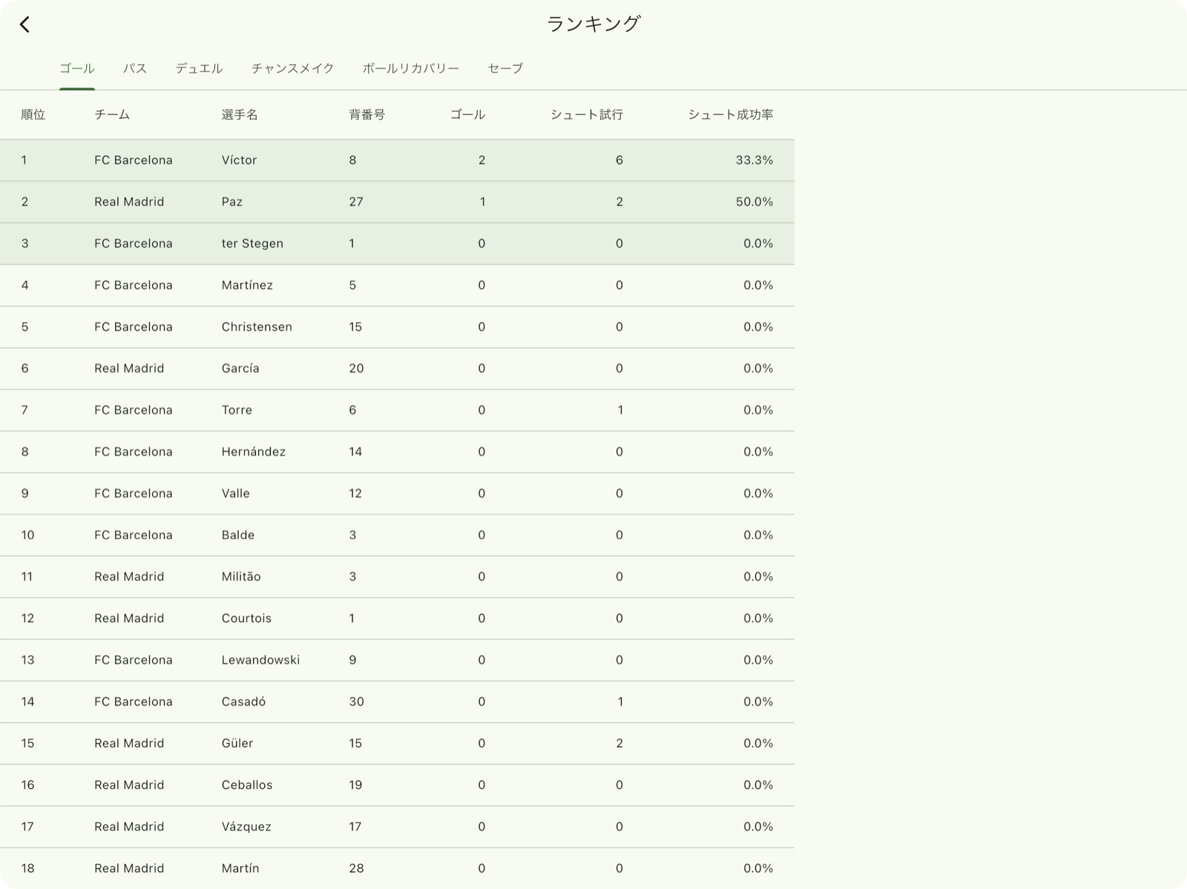Select the ゴール tab
This screenshot has width=1187, height=889.
pyautogui.click(x=77, y=68)
